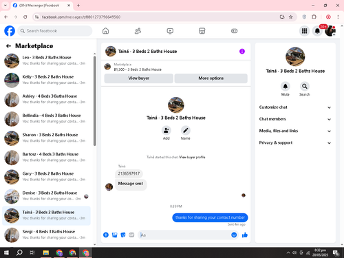344x258 pixels.
Task: Open Windows taskbar search
Action: point(19,252)
